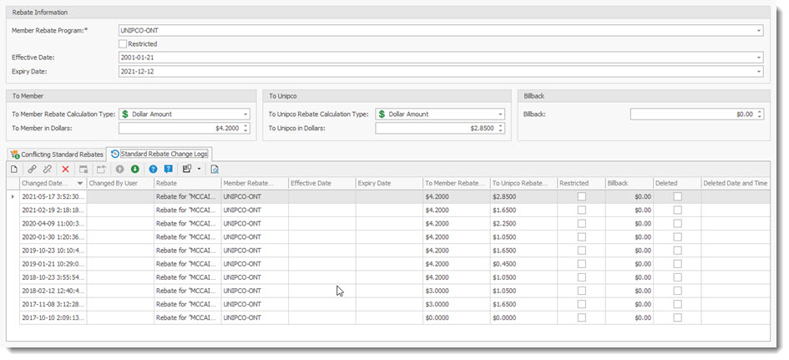
Task: Open the Member Rebate Program dropdown
Action: point(758,30)
